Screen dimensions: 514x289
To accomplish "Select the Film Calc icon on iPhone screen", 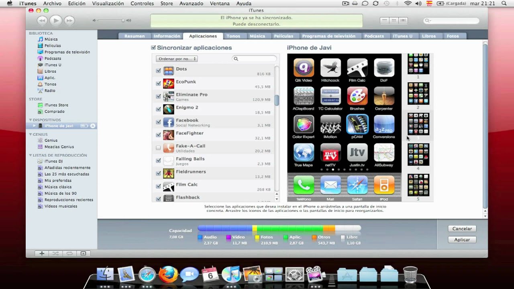I will [x=357, y=67].
